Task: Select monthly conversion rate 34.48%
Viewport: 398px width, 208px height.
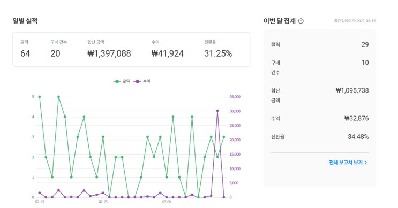Action: click(358, 137)
